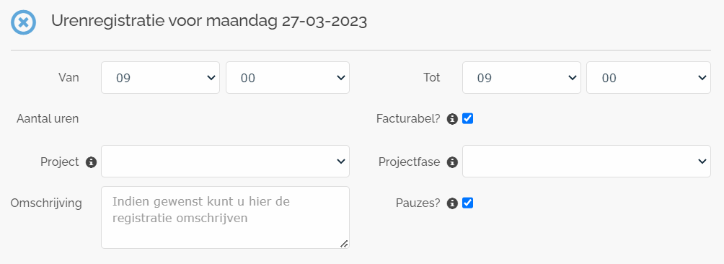Click the Pauzes? label text
Image resolution: width=724 pixels, height=264 pixels.
point(418,203)
